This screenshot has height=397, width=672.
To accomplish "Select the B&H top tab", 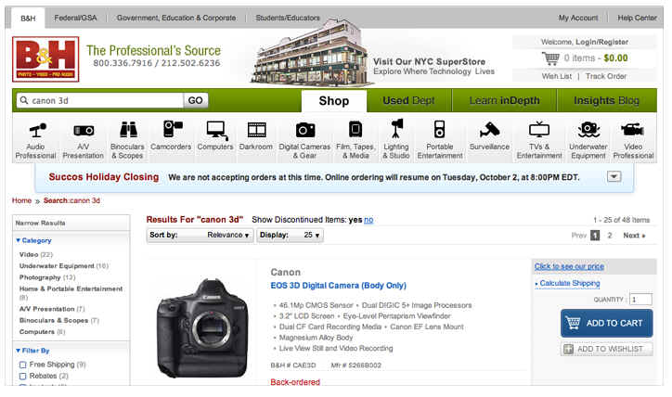I will (x=28, y=19).
